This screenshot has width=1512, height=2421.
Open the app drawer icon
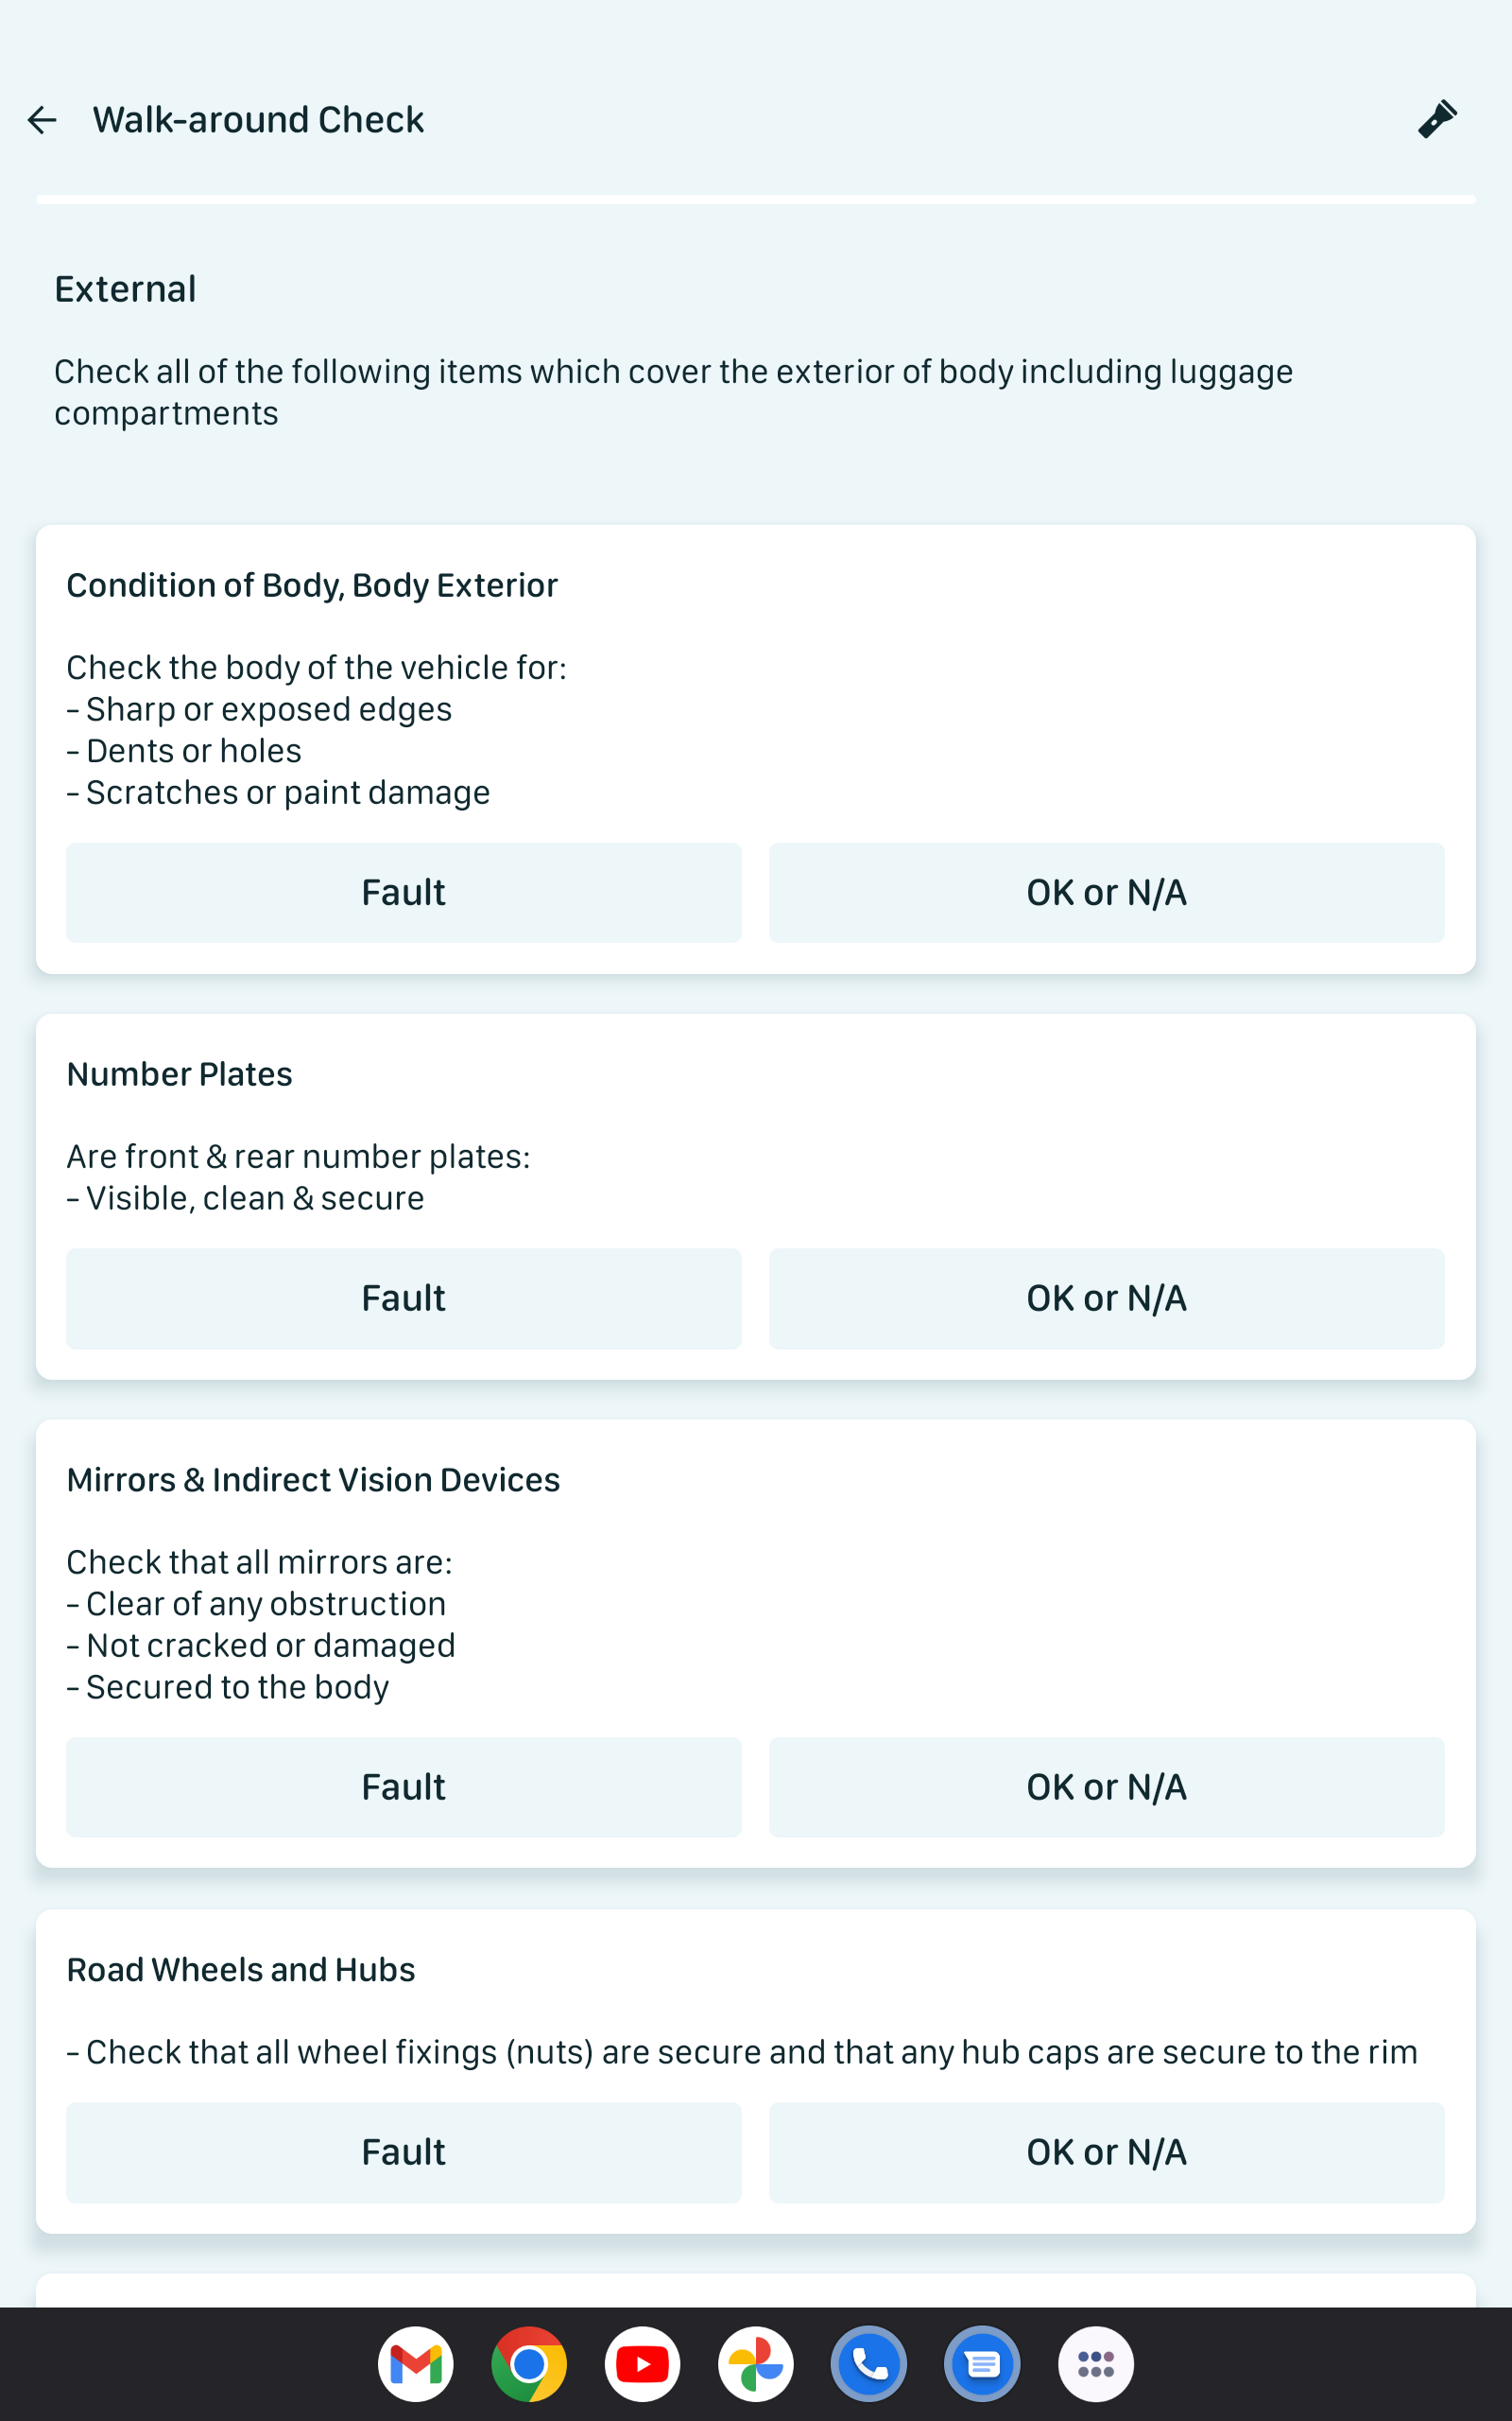1096,2364
